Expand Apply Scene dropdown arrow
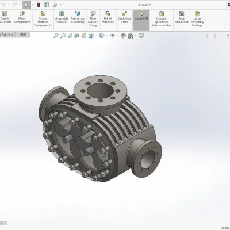The image size is (230, 230). pos(136,36)
